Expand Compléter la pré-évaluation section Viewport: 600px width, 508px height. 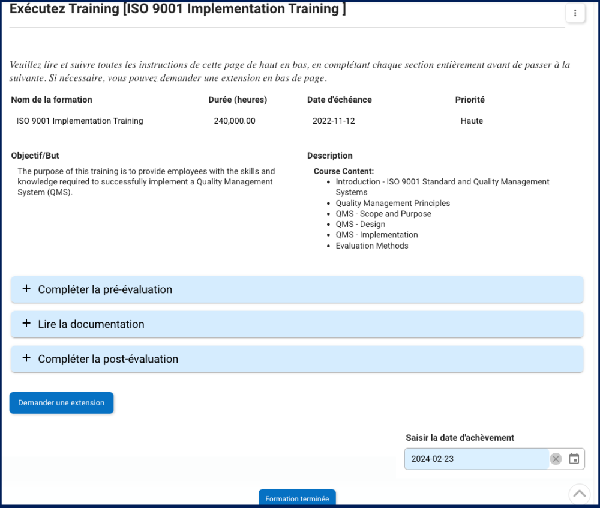pos(297,289)
